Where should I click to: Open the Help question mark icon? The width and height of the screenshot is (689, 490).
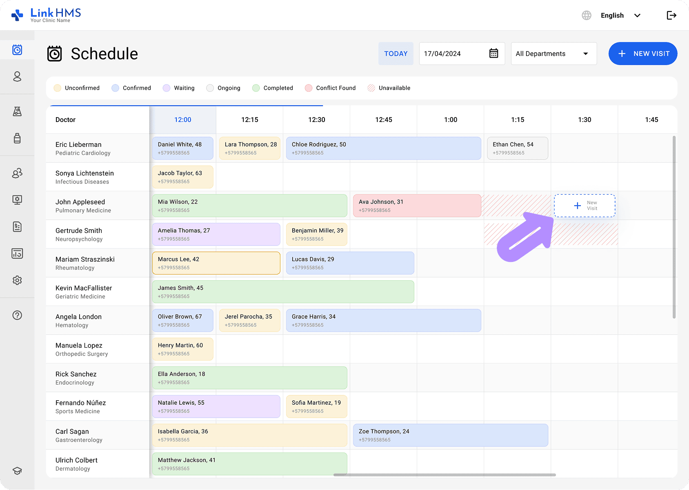[x=17, y=315]
